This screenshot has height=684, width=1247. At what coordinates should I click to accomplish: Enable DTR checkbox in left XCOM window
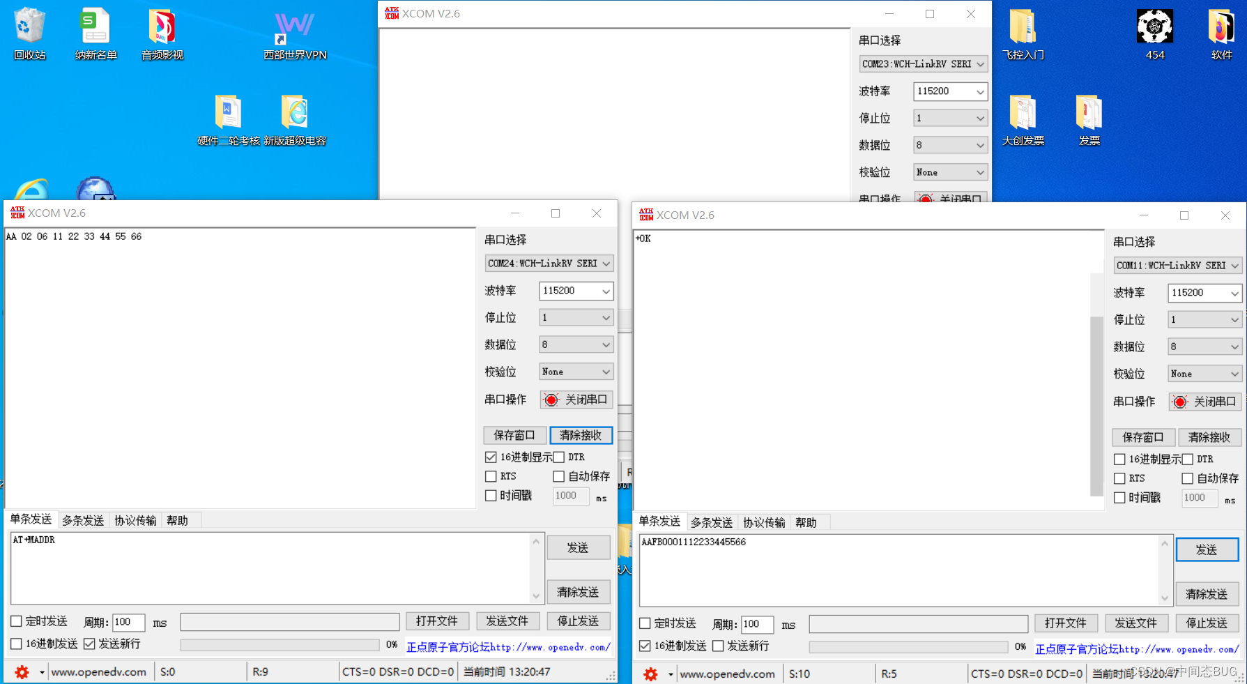pyautogui.click(x=558, y=457)
